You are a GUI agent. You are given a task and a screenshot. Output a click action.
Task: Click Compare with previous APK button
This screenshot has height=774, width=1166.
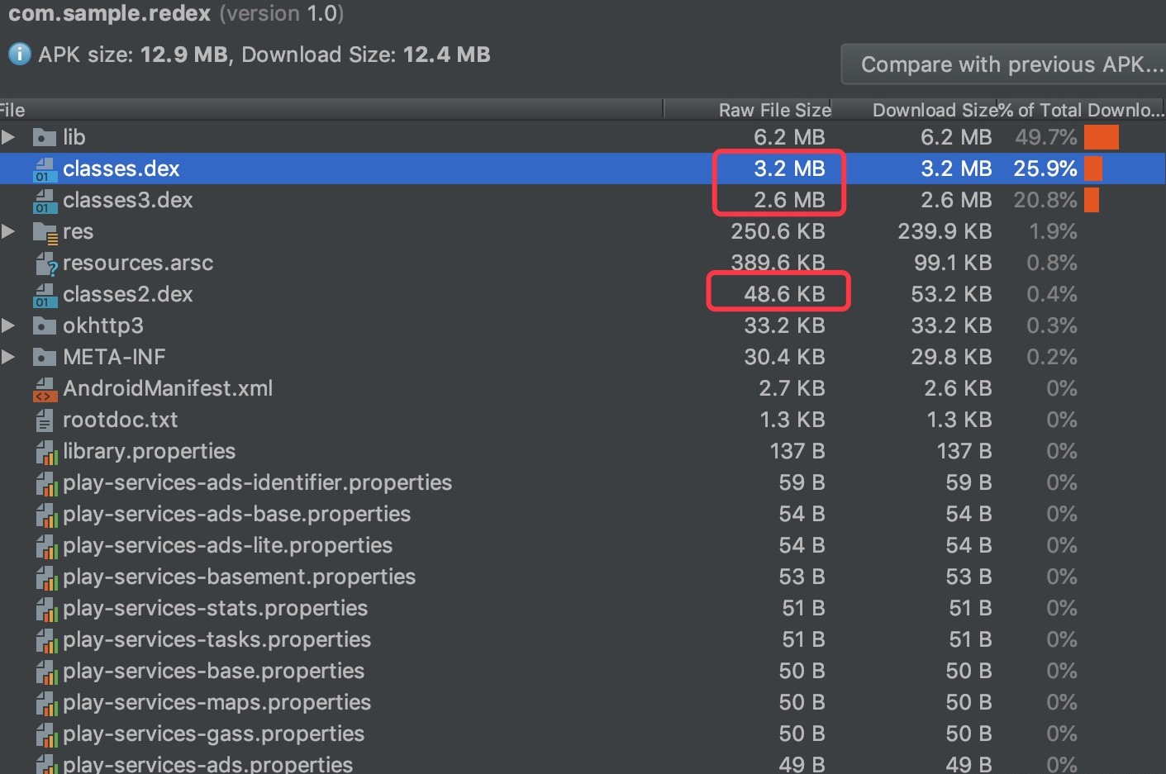coord(1011,64)
